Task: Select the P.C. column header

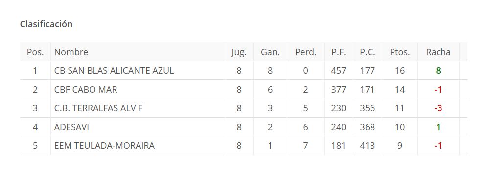Action: [x=368, y=52]
